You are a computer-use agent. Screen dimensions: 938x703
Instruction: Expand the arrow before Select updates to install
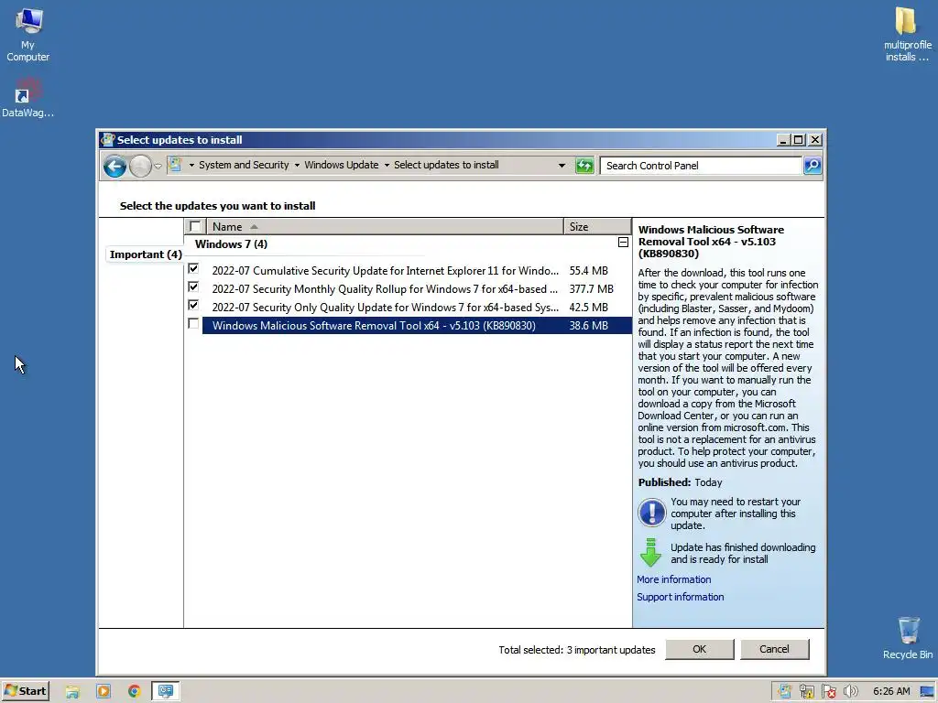(x=387, y=165)
